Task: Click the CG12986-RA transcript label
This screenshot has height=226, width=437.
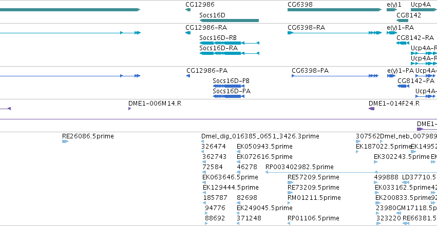Action: click(x=206, y=28)
